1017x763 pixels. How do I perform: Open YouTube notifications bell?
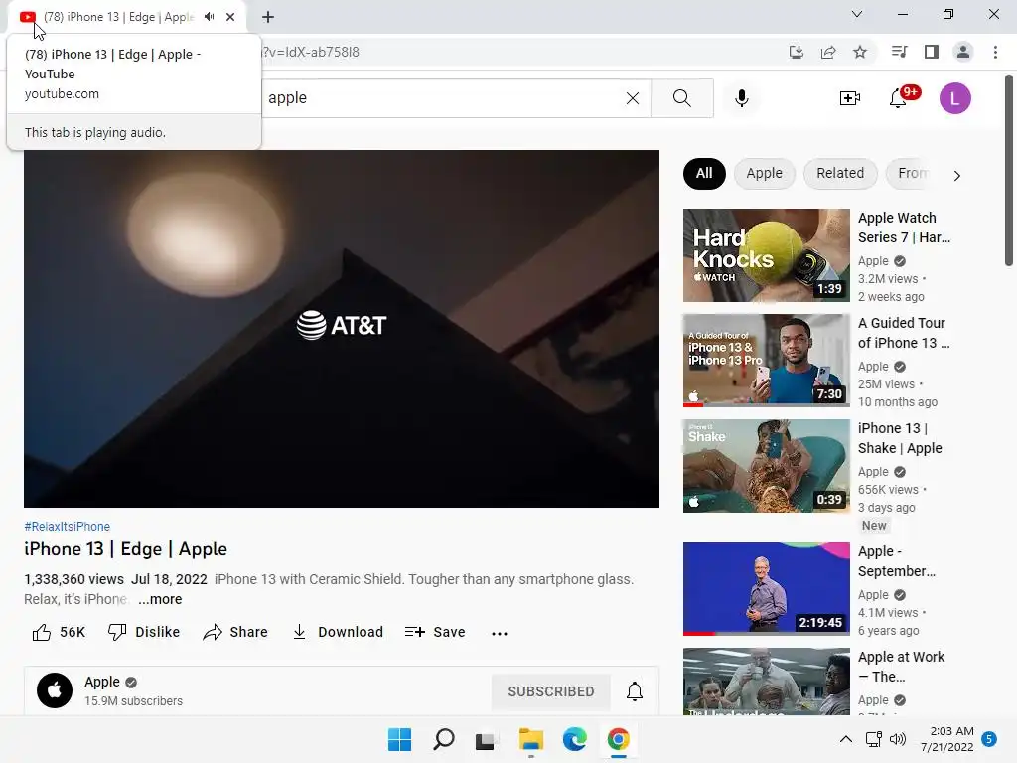click(x=898, y=98)
